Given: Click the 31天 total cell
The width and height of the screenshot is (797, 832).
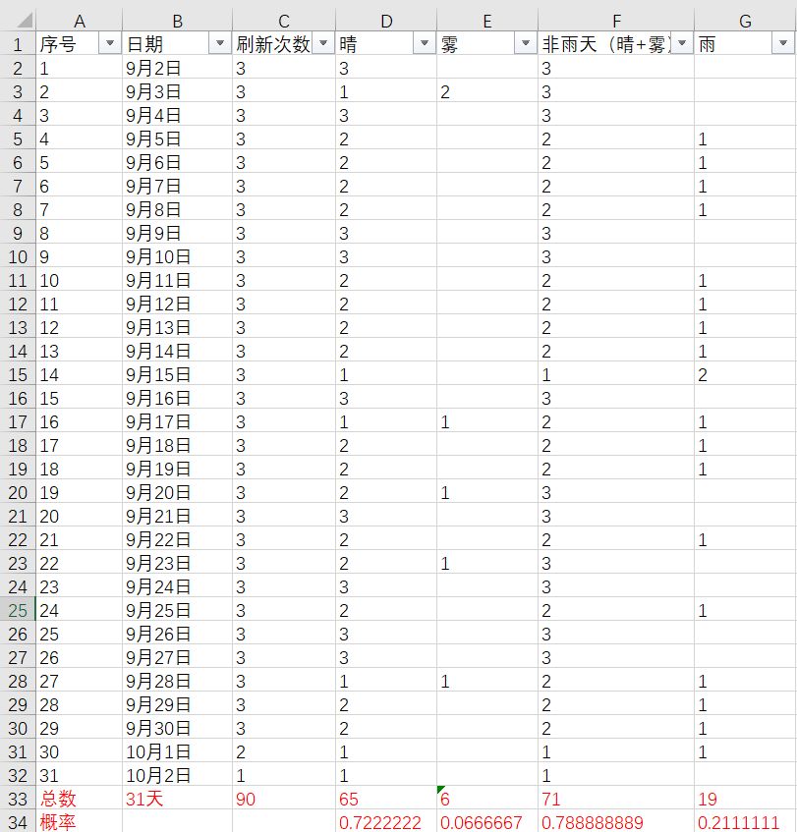Looking at the screenshot, I should pyautogui.click(x=177, y=799).
